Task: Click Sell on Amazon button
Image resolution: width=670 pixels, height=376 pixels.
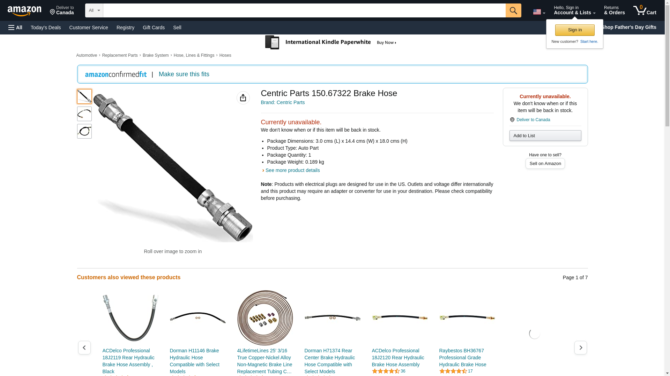Action: pos(545,163)
